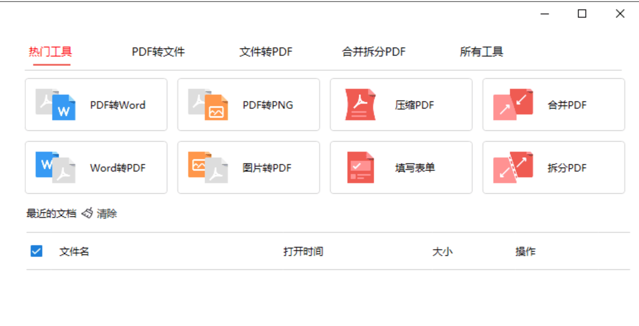
Task: Uncheck the select-all files checkbox
Action: (x=37, y=251)
